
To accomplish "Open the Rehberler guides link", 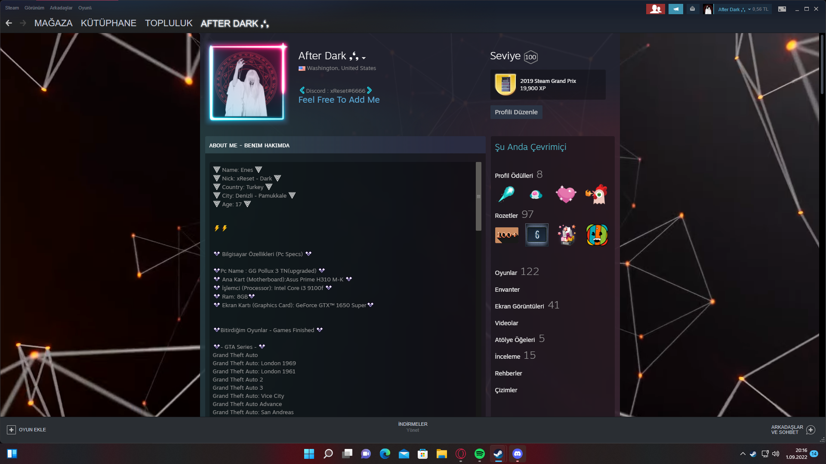I will [508, 373].
